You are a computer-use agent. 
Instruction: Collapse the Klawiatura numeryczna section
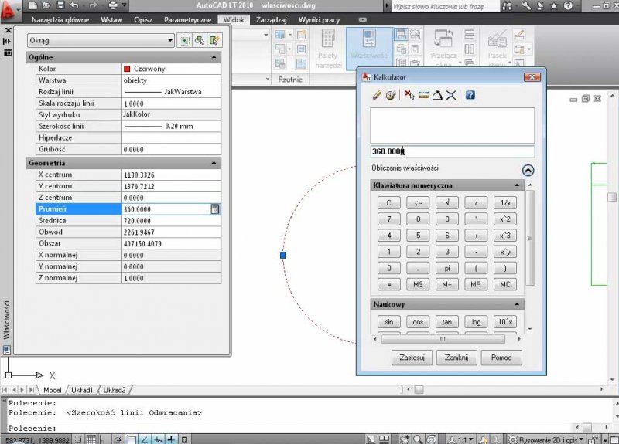517,185
